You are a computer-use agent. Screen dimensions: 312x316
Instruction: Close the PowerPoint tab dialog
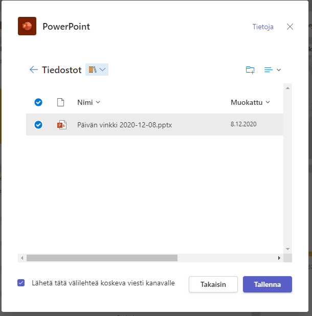(x=290, y=27)
